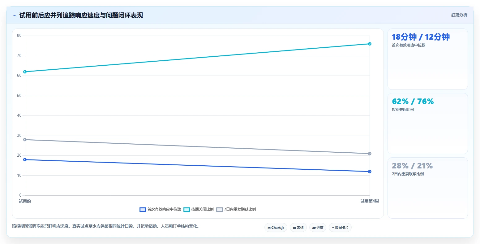Click the panel title 试用前后应并列追踪响应速度与问题闭环表现

pos(81,15)
